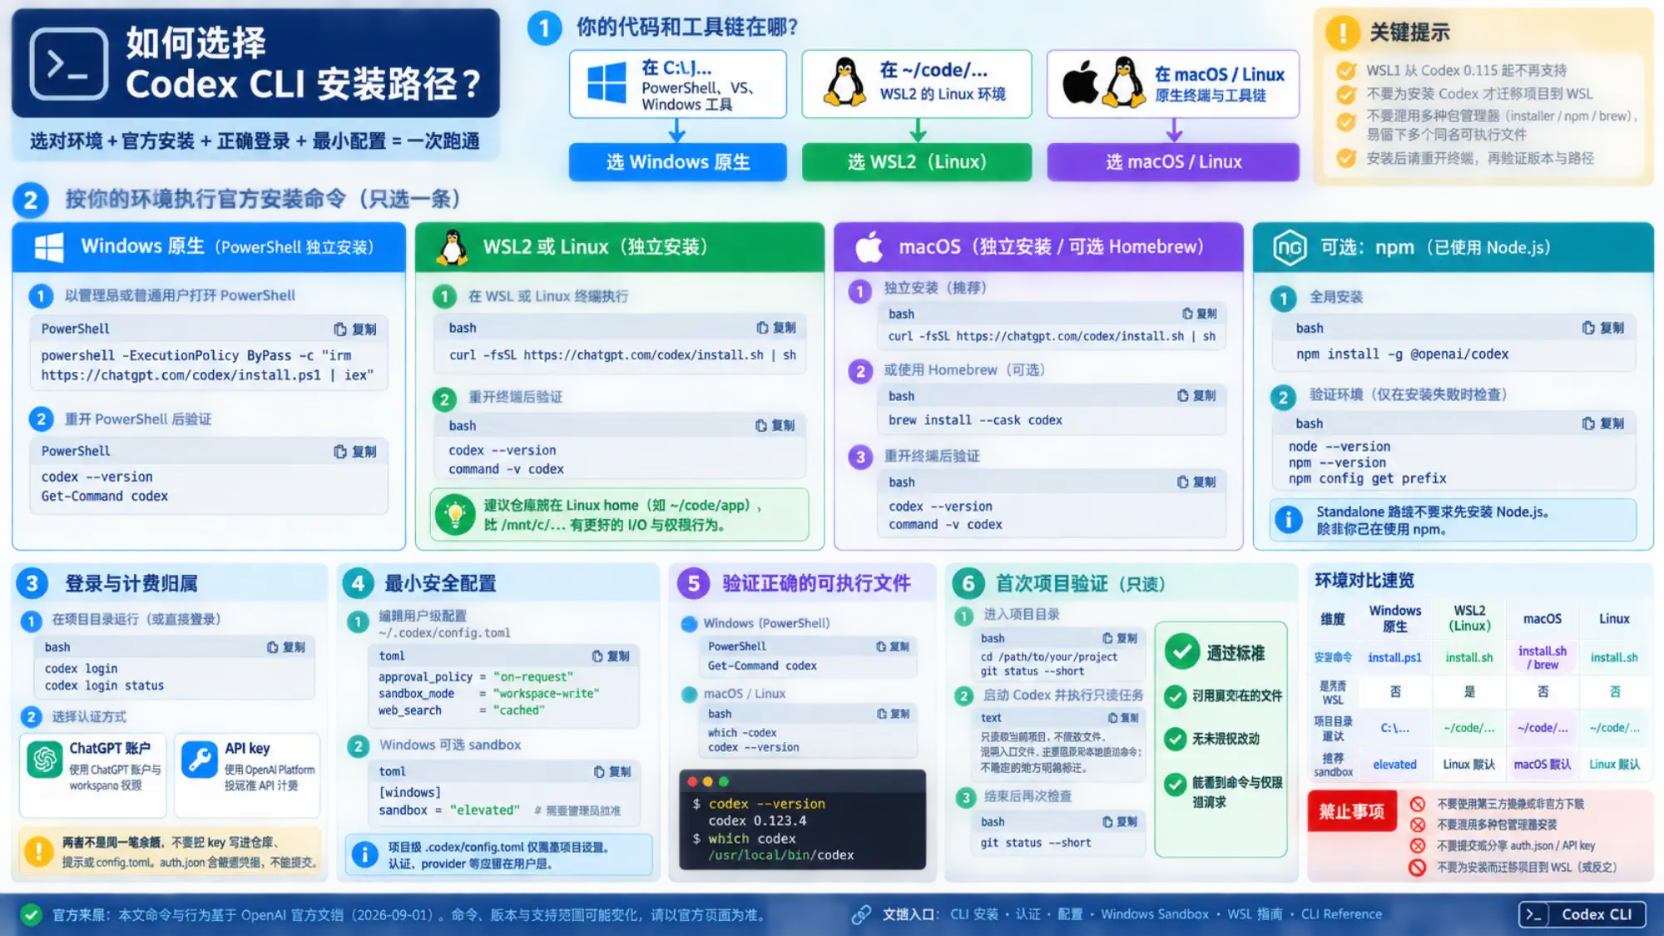
Task: Click the key icon in the API key card
Action: pyautogui.click(x=200, y=760)
